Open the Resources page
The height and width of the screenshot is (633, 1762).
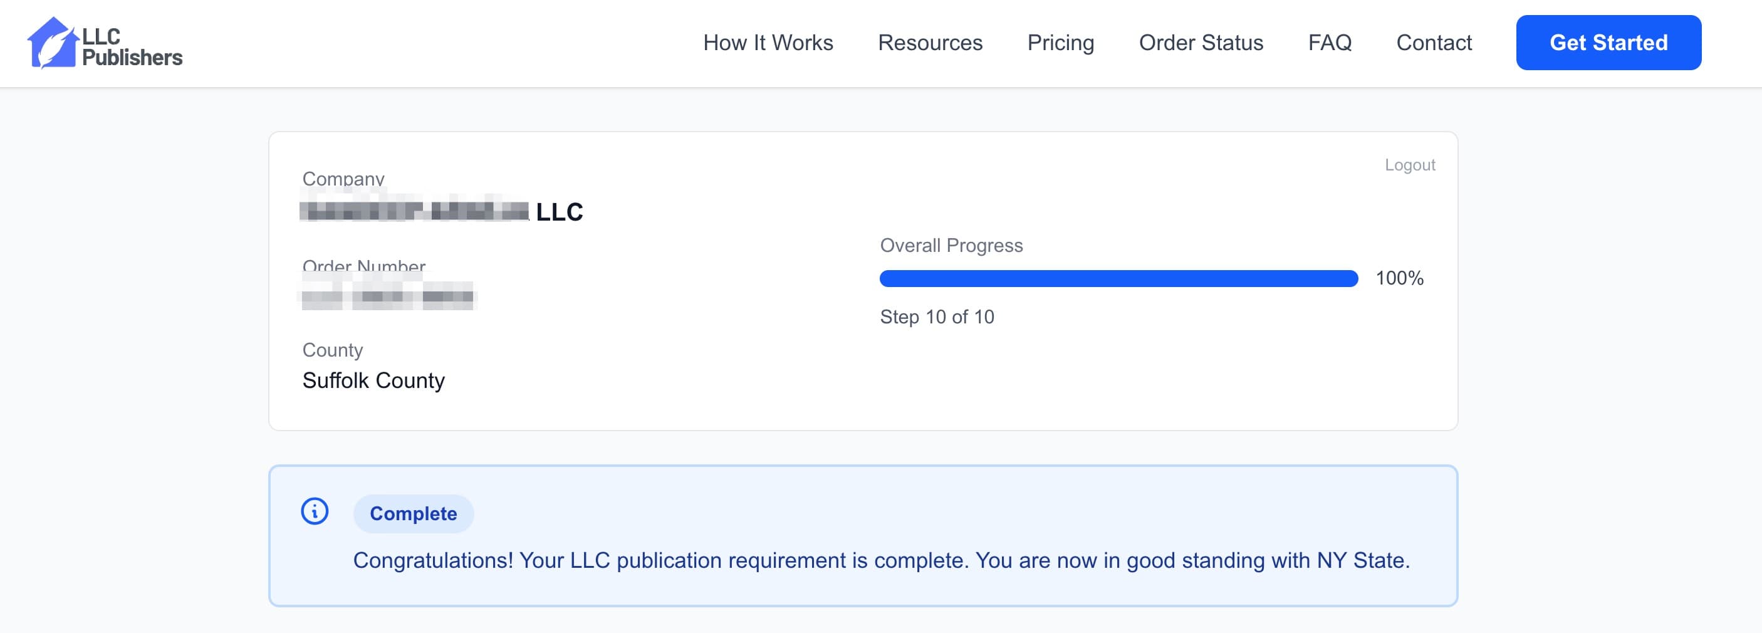coord(931,43)
